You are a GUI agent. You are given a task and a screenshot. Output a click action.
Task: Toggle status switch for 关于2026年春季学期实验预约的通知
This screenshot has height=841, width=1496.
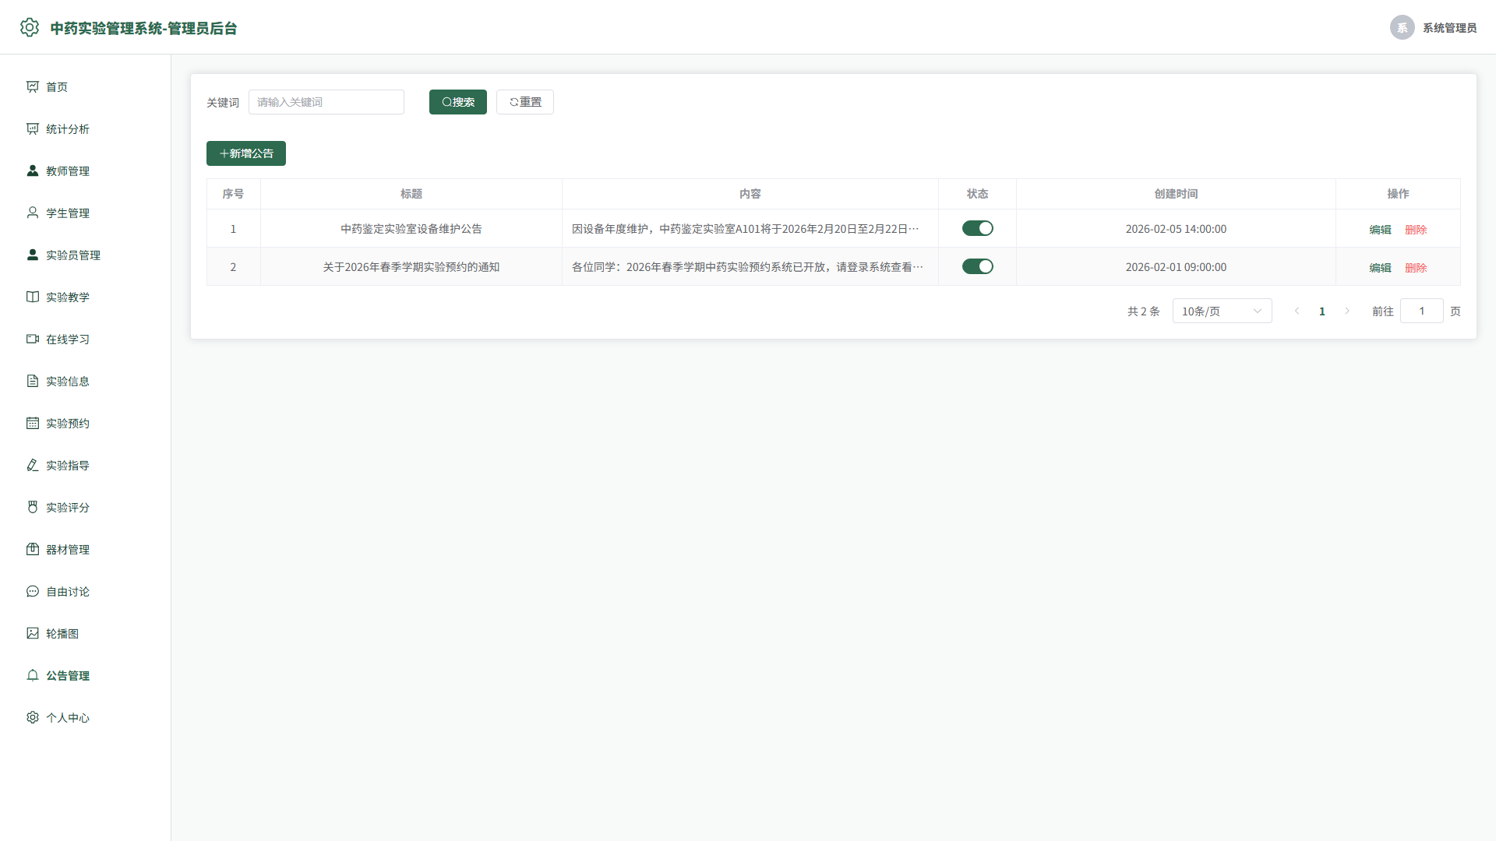(x=977, y=266)
